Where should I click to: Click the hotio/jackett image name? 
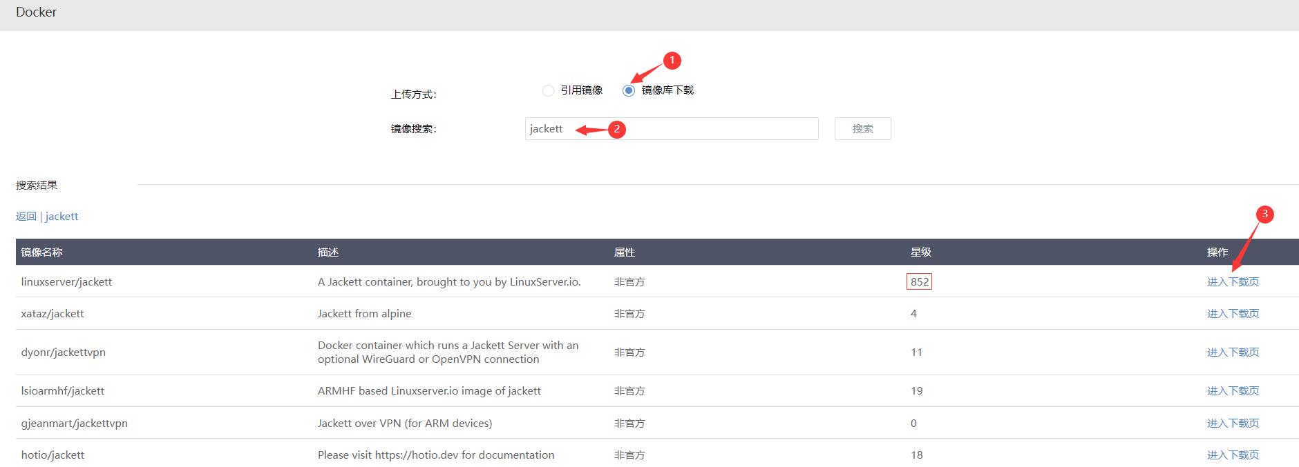click(x=53, y=455)
